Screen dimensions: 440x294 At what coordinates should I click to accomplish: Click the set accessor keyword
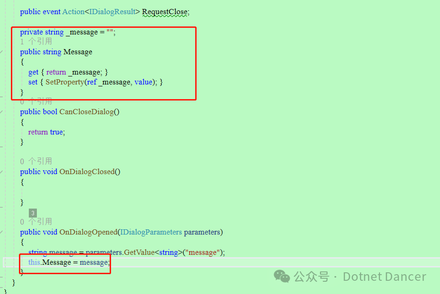tap(33, 82)
